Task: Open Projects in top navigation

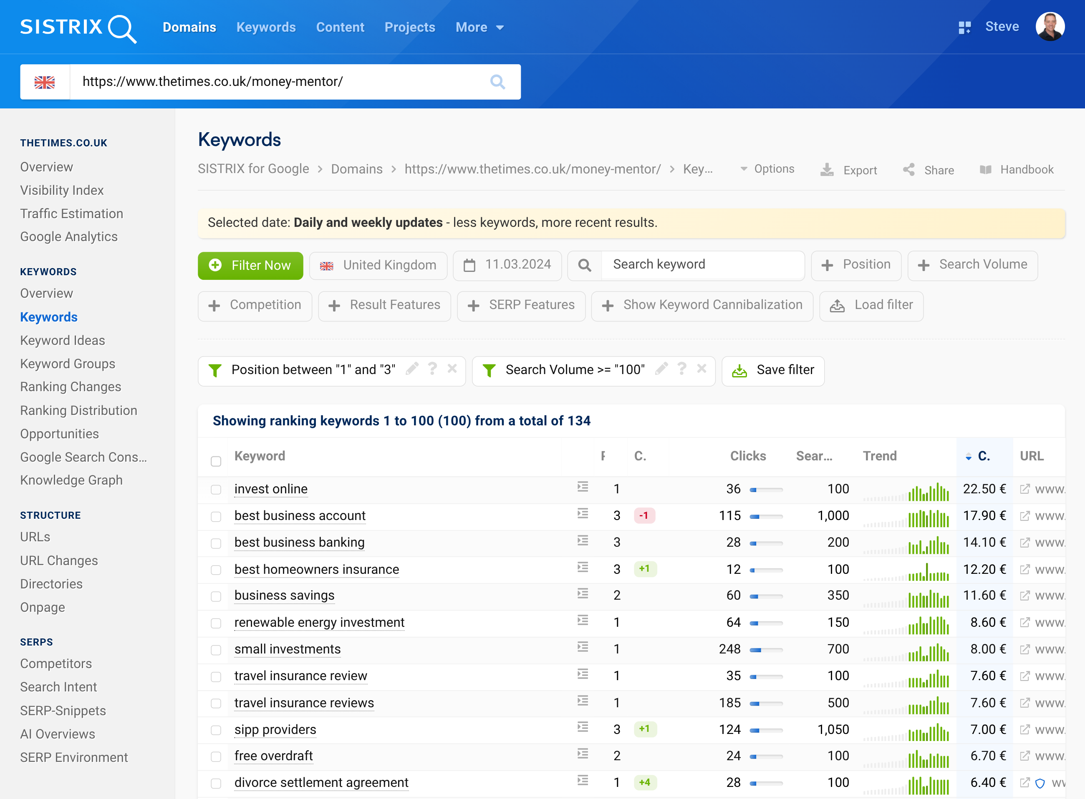Action: (x=409, y=27)
